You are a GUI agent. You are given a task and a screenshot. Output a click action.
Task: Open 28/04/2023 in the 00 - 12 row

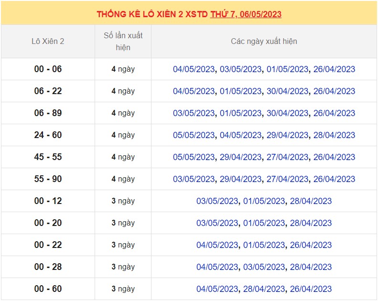[x=311, y=201]
